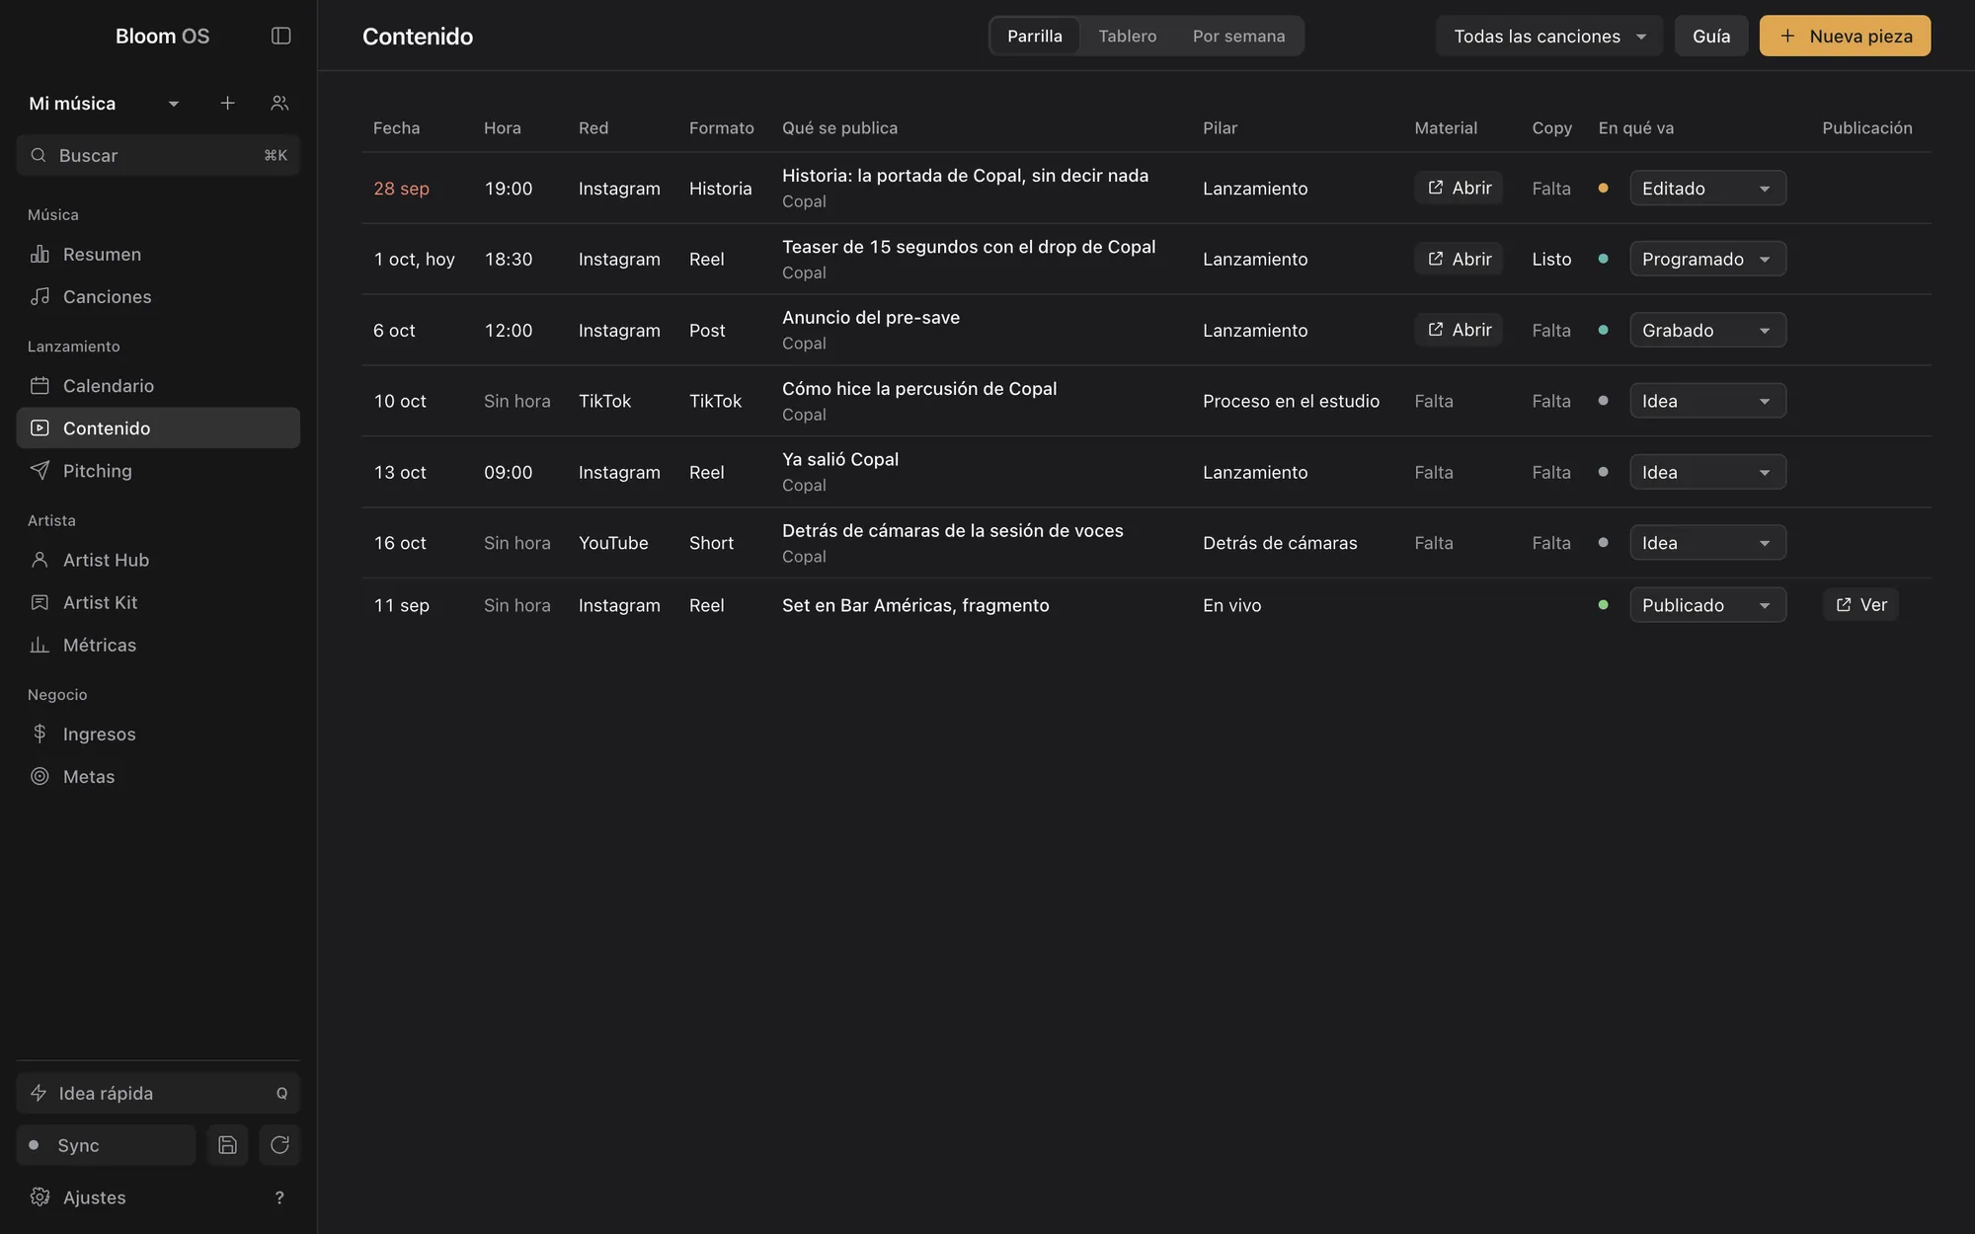1975x1234 pixels.
Task: Create Nueva pieza
Action: 1845,36
